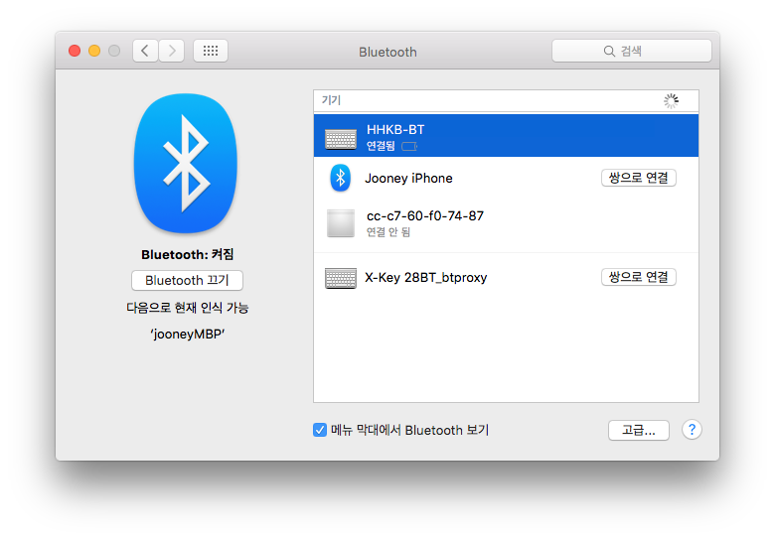Click the magnifier icon in the search box
This screenshot has width=775, height=540.
pos(609,52)
